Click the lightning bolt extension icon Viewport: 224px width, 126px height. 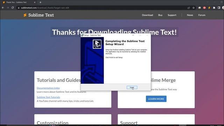click(x=209, y=8)
